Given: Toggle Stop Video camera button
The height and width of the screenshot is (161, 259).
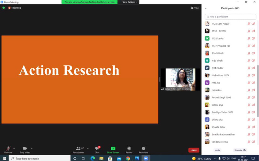Looking at the screenshot, I should [x=25, y=149].
